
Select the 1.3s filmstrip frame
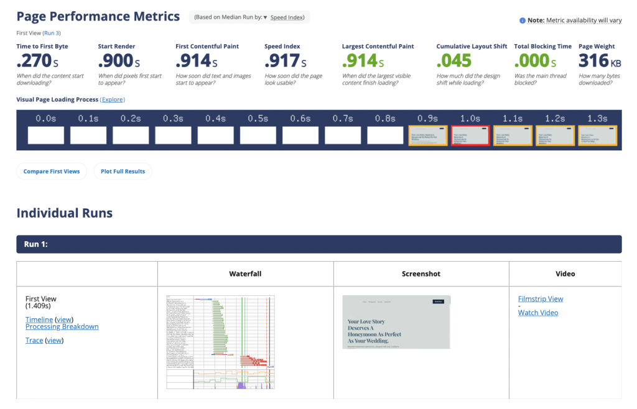(598, 135)
